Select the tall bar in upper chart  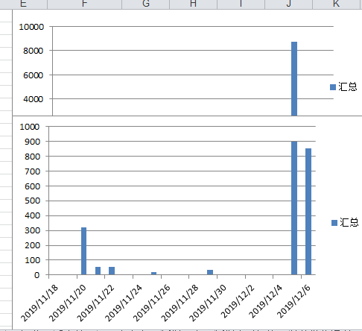coord(294,79)
